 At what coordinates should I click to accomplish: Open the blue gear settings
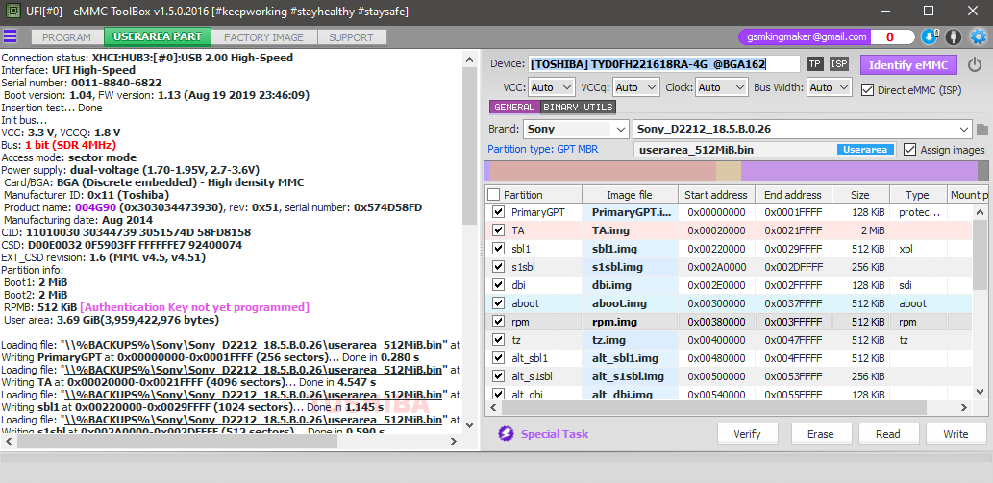pos(979,36)
